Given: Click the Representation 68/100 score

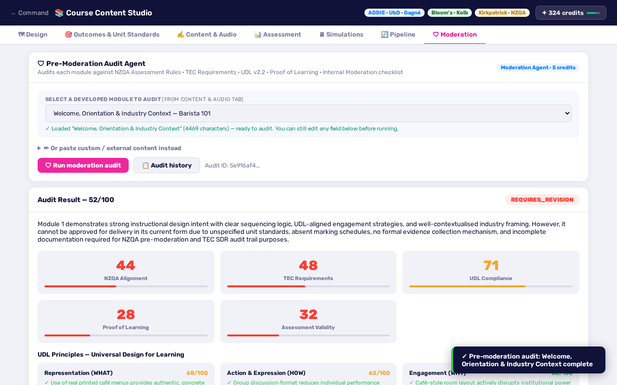Looking at the screenshot, I should [x=197, y=373].
